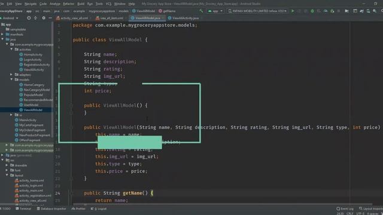Click Attach Debugger to Android Process icon
The width and height of the screenshot is (383, 215).
[x=332, y=11]
